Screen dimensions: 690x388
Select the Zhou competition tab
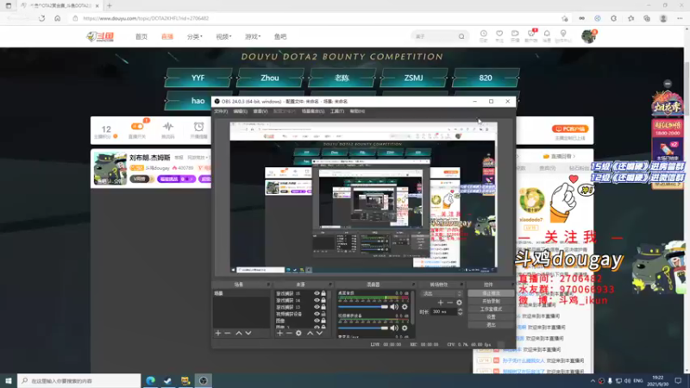[x=270, y=78]
